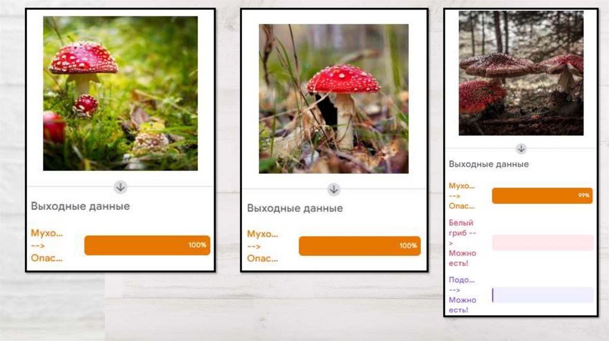Click the down-arrow icon under the right mushroom photo
This screenshot has height=341, width=609.
click(x=521, y=149)
